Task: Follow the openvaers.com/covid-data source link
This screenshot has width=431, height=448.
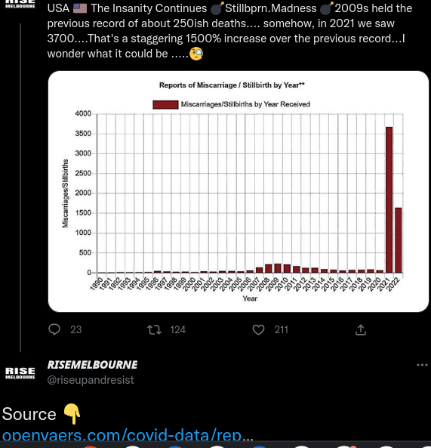Action: [x=128, y=435]
